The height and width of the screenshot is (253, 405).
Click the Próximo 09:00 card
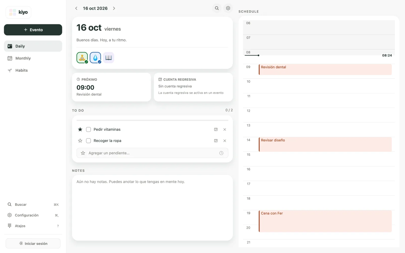point(111,87)
